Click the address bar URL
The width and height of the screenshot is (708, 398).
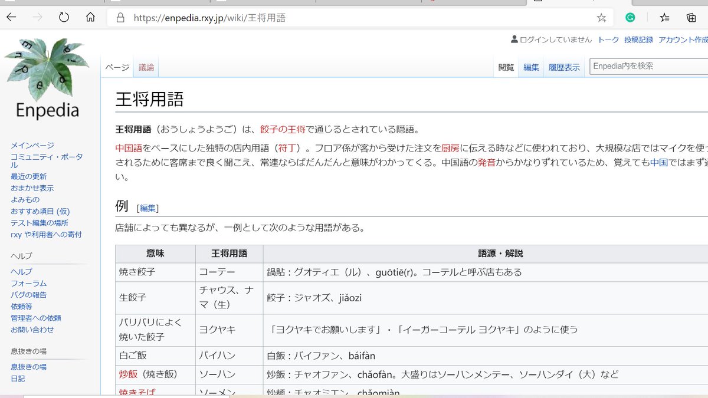pyautogui.click(x=209, y=18)
